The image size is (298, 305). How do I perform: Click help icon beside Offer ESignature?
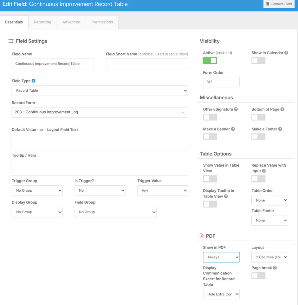[x=236, y=109]
